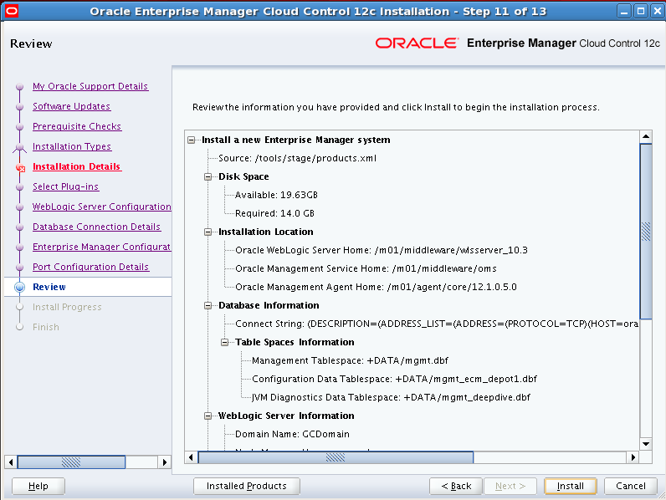
Task: Go to the Software Updates step
Action: [72, 106]
